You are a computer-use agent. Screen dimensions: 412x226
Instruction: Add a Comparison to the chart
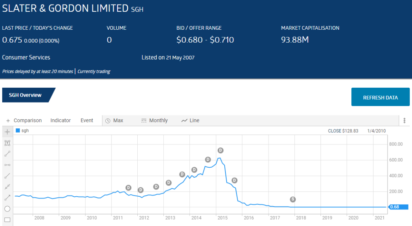point(24,120)
